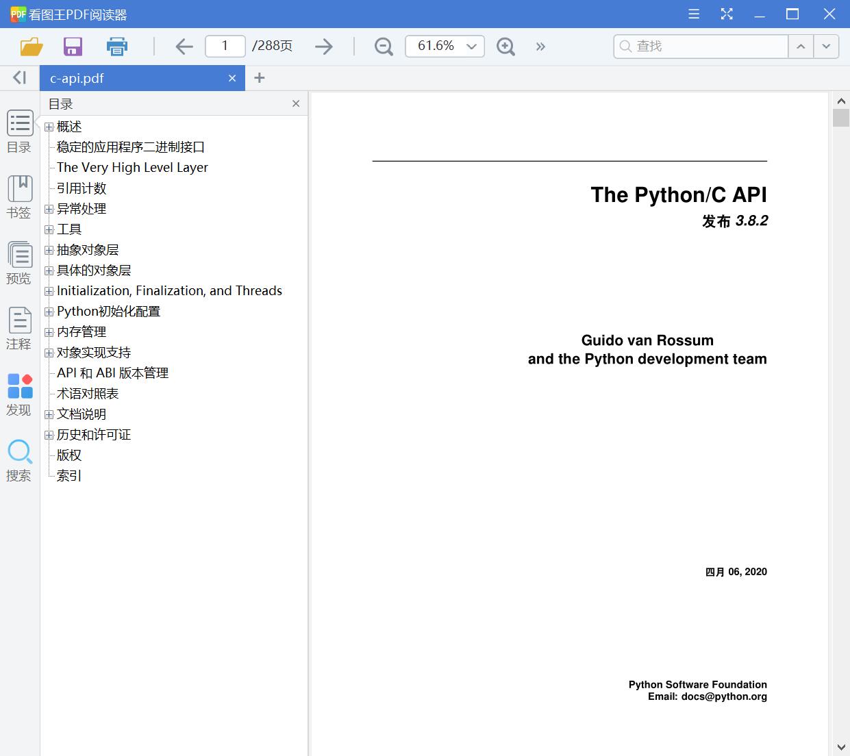Save the document with the save icon
The width and height of the screenshot is (850, 756).
click(x=73, y=46)
